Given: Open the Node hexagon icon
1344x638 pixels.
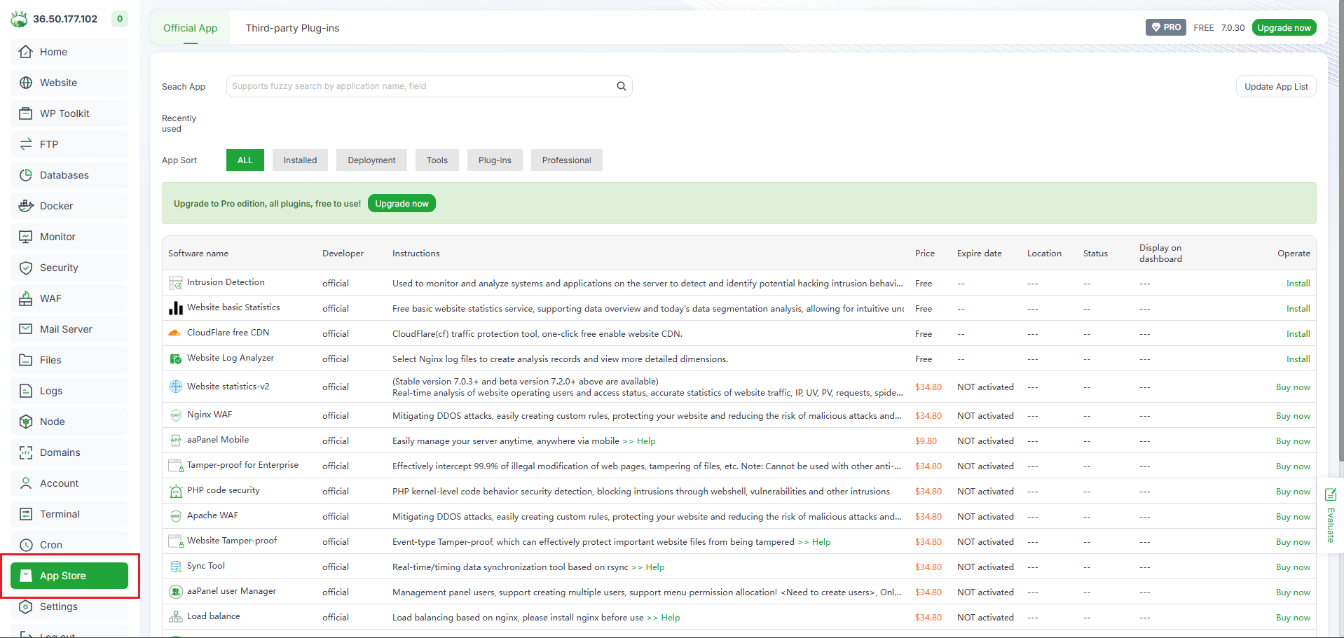Looking at the screenshot, I should pos(26,422).
